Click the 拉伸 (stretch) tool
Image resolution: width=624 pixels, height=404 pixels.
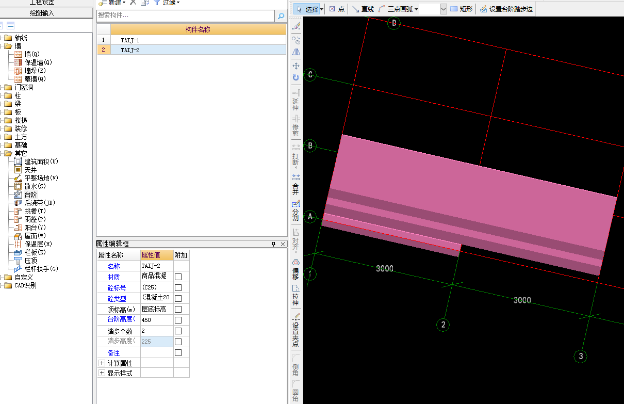pos(295,295)
